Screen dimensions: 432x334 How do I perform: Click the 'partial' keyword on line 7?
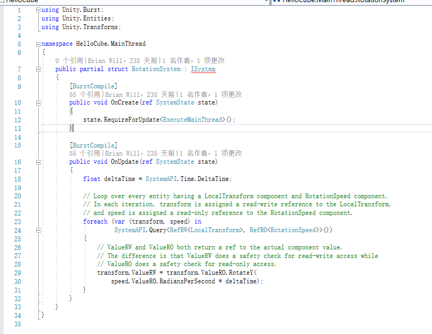92,69
